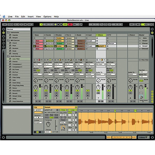155x155 pixels.
Task: Launch the Chorus2 scene
Action: tap(140, 49)
